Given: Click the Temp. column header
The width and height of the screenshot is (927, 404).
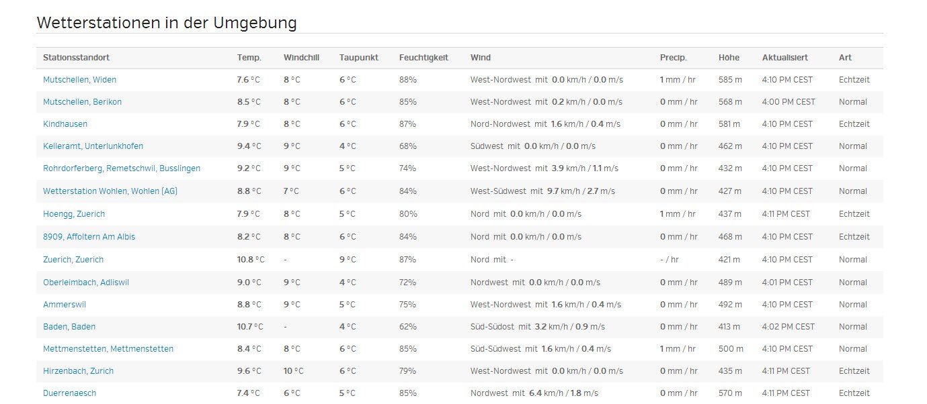Looking at the screenshot, I should coord(249,58).
